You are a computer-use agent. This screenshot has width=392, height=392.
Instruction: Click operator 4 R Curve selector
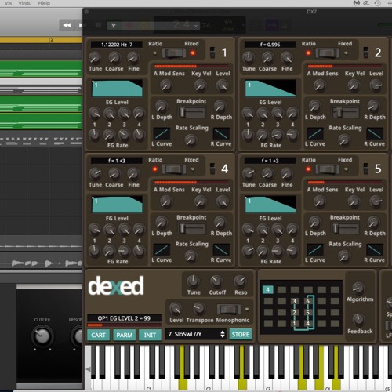[x=221, y=249]
